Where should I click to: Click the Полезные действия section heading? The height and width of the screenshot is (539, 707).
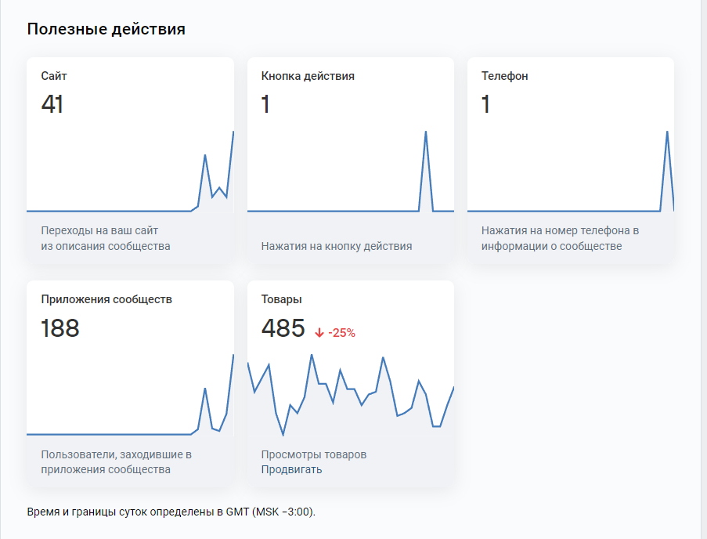click(x=106, y=30)
